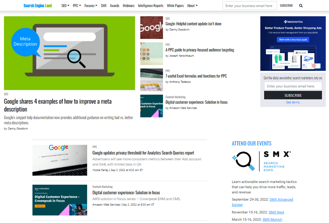Open the See terms link

tap(293, 102)
